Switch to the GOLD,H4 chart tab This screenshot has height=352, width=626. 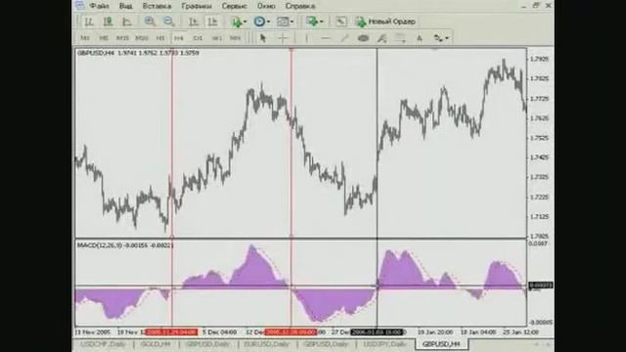[156, 344]
